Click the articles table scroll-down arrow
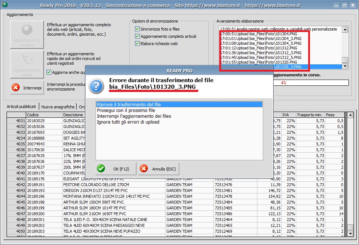359x245 pixels. coord(350,233)
